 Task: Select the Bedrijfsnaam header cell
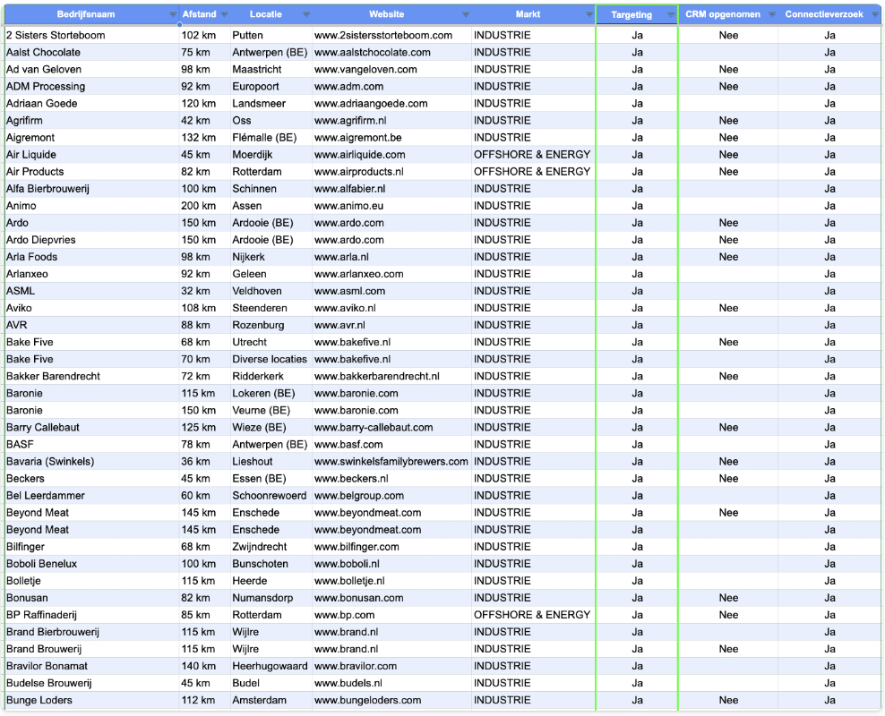point(85,15)
